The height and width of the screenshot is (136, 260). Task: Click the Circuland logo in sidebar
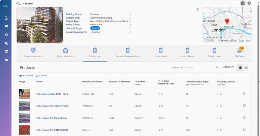tap(5, 6)
